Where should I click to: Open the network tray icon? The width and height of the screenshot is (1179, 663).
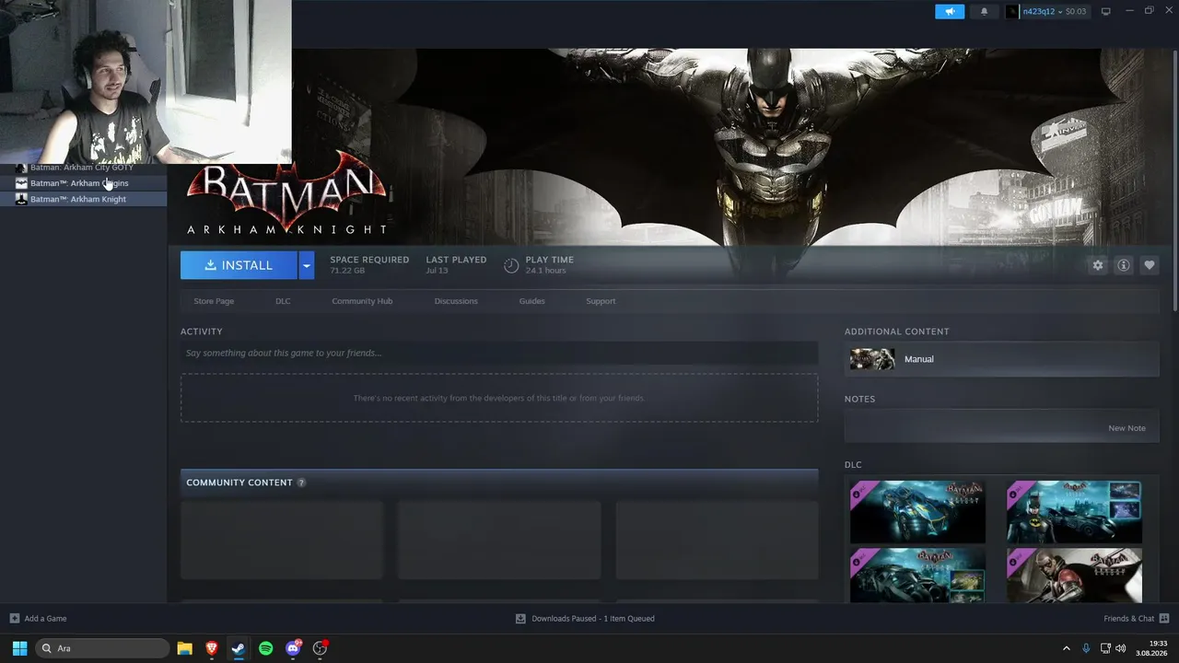point(1105,648)
